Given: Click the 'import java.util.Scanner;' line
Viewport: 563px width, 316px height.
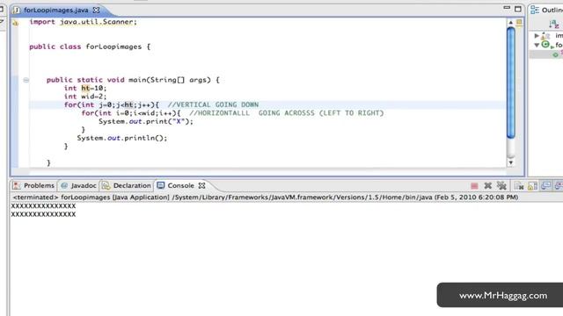Looking at the screenshot, I should click(83, 22).
